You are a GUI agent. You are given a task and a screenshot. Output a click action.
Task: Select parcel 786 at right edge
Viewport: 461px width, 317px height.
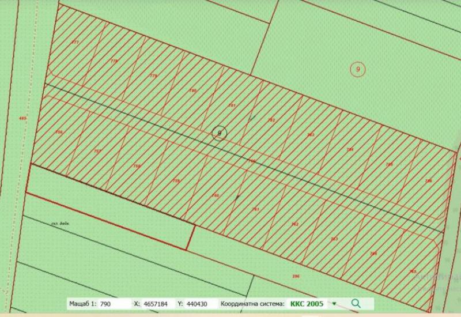coord(428,180)
